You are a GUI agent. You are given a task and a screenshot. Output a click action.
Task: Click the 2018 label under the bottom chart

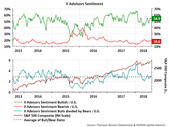coord(143,96)
